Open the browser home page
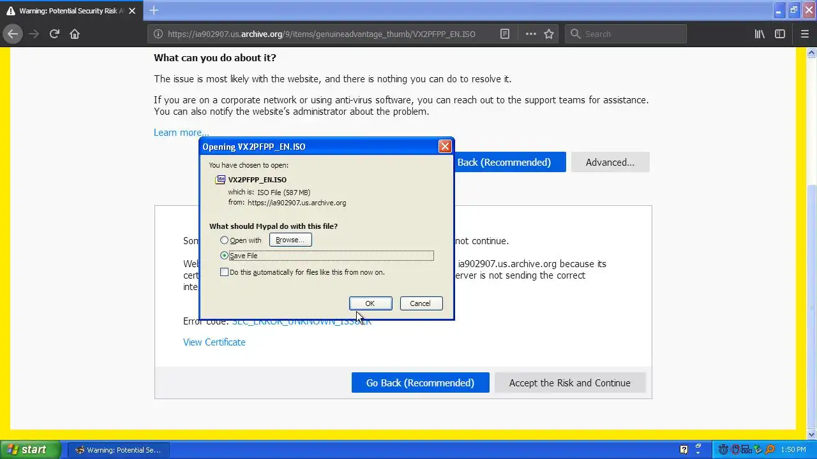The width and height of the screenshot is (817, 459). pos(75,34)
